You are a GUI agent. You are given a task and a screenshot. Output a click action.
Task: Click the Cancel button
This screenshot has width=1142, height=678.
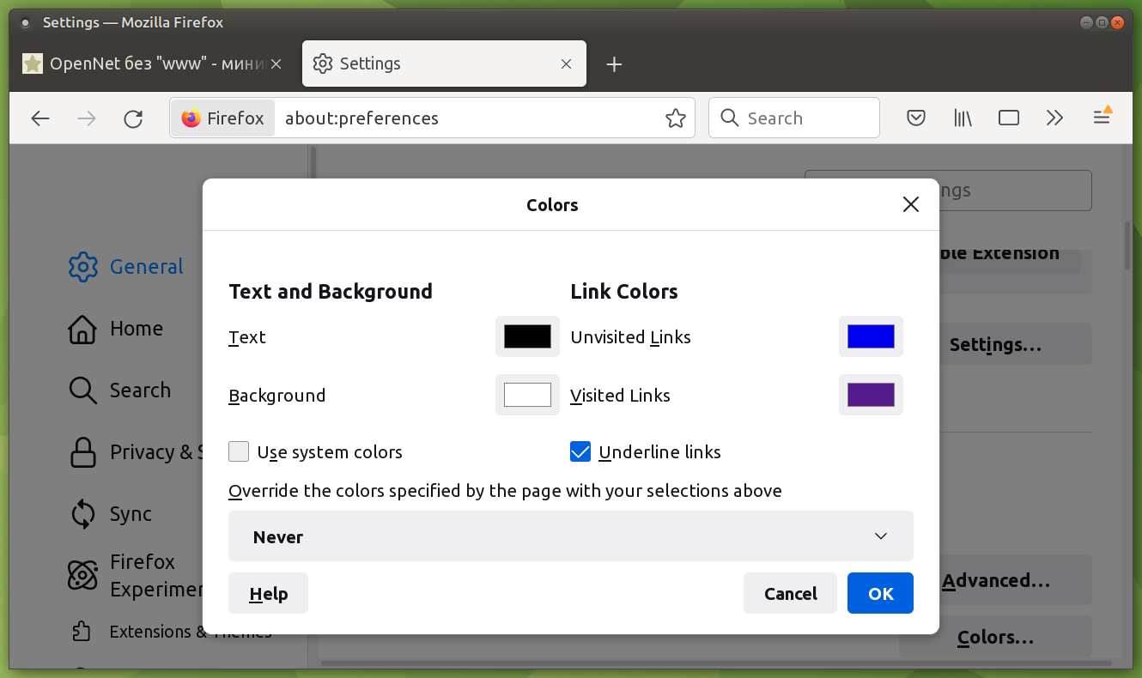[x=790, y=593]
